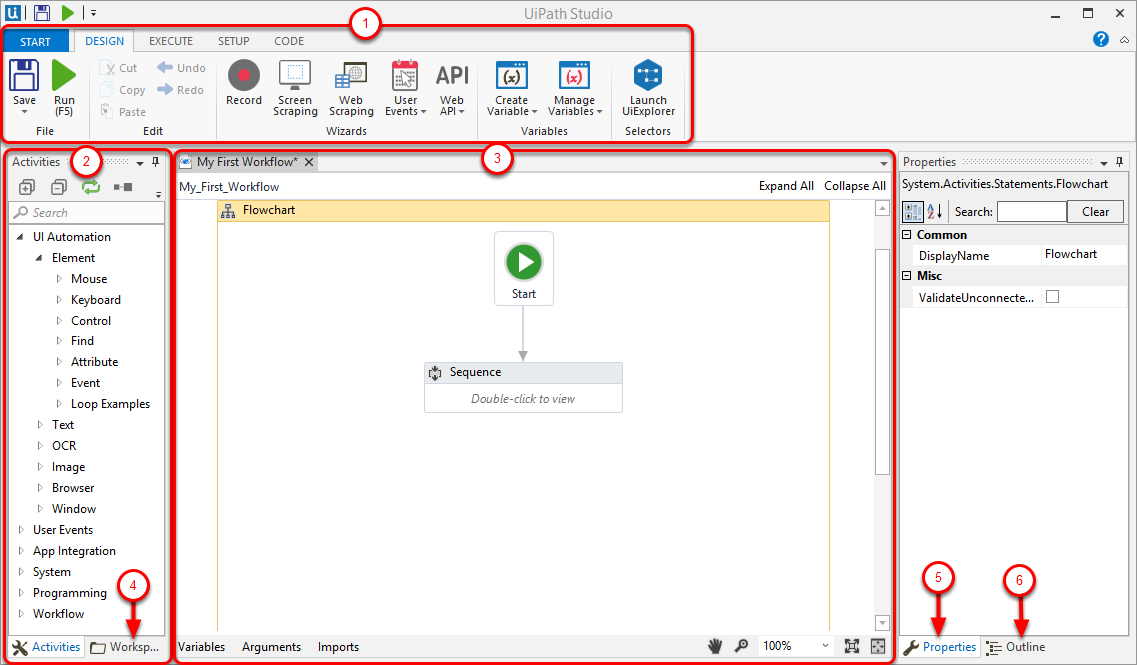Run the workflow with the green play button
This screenshot has width=1137, height=665.
pos(64,75)
